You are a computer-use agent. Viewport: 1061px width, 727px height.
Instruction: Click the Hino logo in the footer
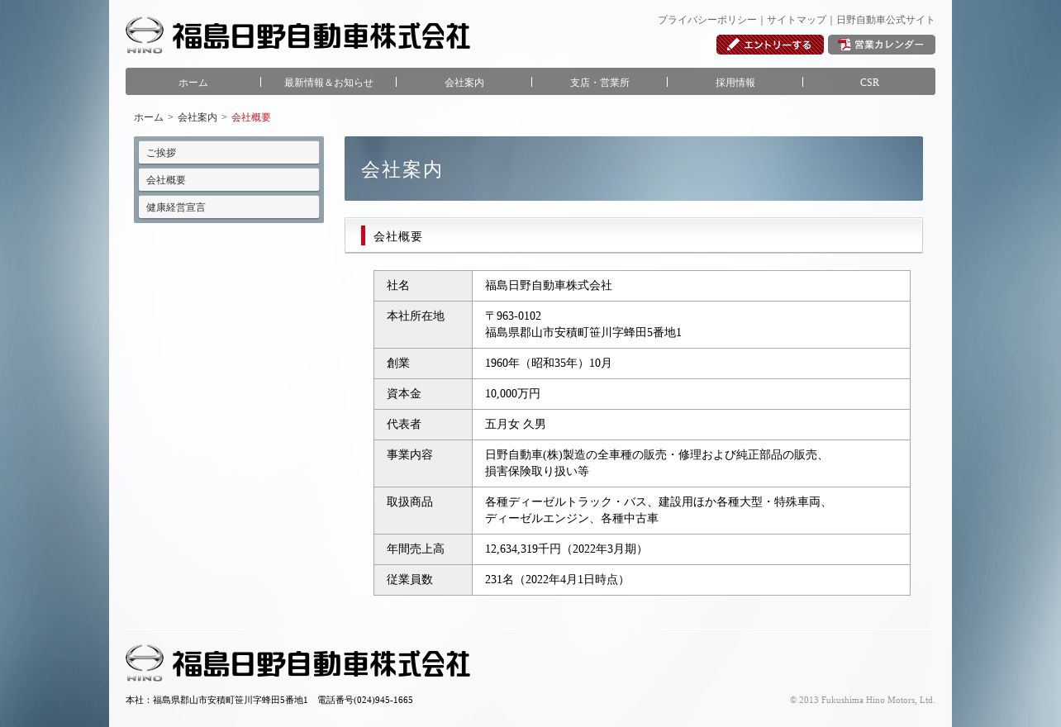(x=145, y=663)
